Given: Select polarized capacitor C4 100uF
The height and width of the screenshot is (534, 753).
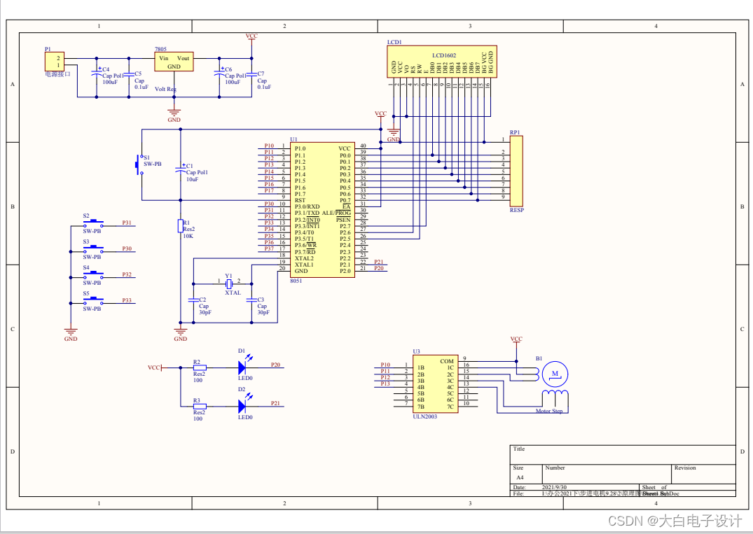Looking at the screenshot, I should coord(97,74).
